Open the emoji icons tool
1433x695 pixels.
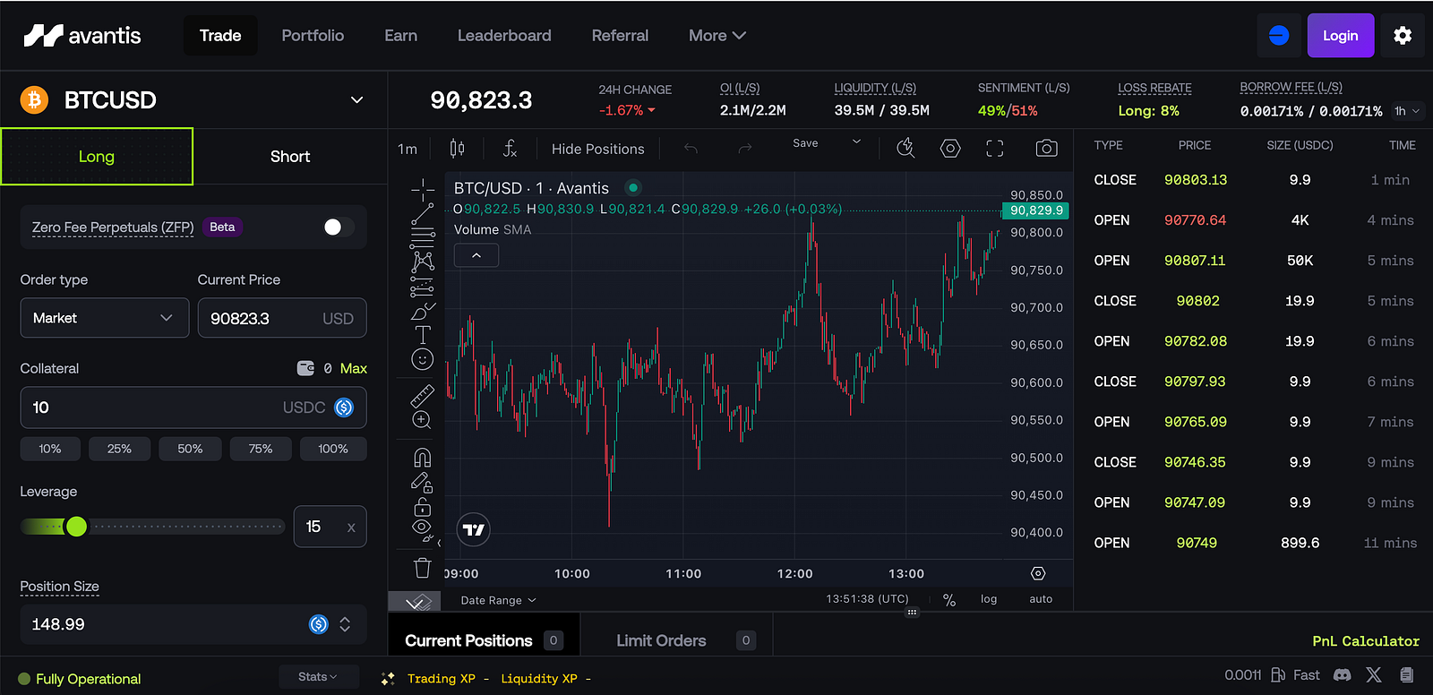(423, 359)
